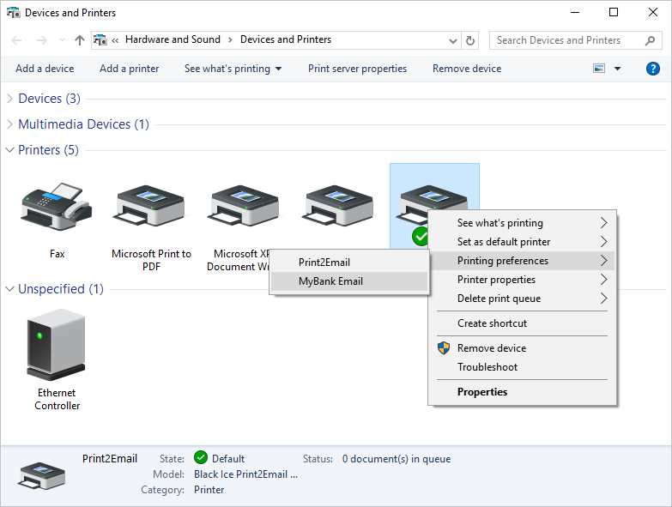The image size is (672, 507).
Task: Click the forward navigation arrow
Action: [x=41, y=40]
